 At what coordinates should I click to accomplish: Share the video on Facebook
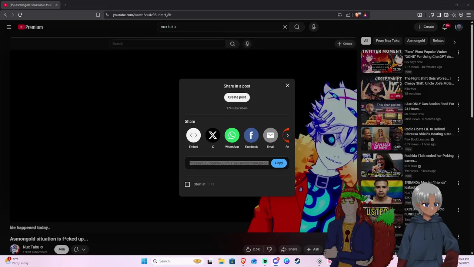pyautogui.click(x=251, y=135)
